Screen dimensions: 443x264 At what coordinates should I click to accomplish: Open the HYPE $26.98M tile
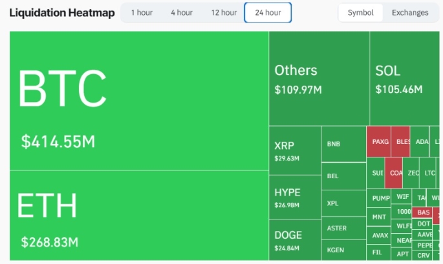tap(295, 198)
